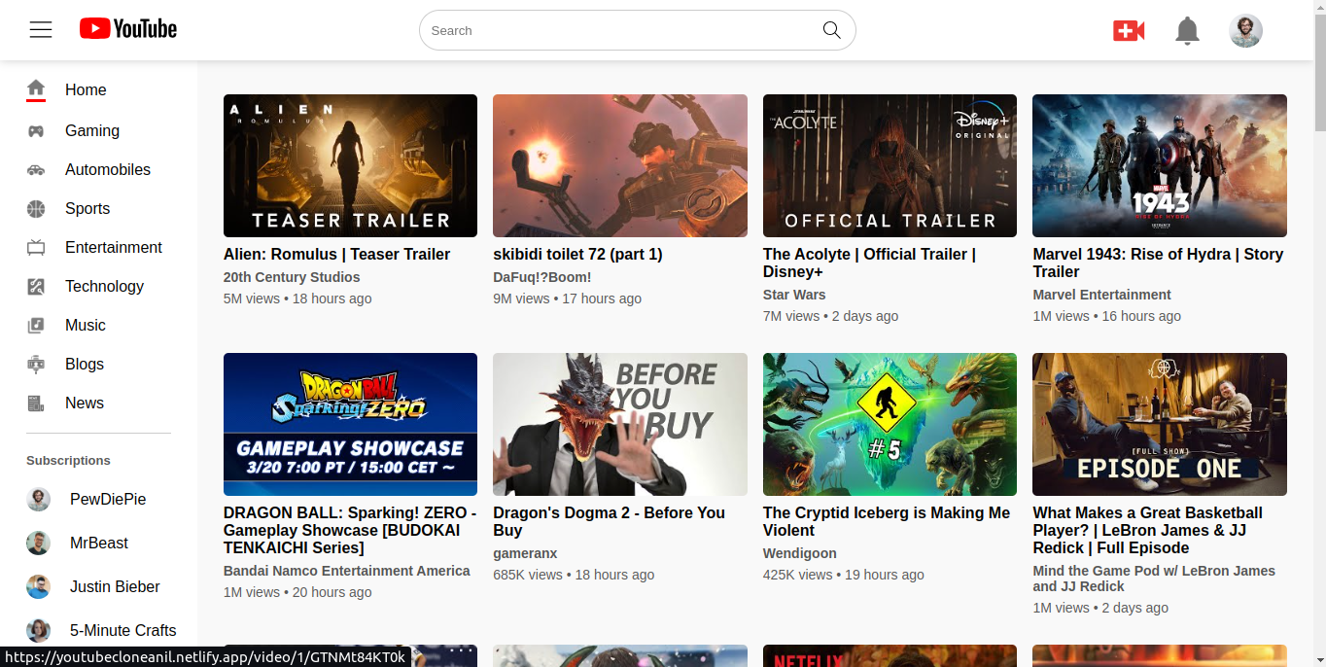Click the search magnifier icon
This screenshot has width=1326, height=667.
(x=831, y=30)
